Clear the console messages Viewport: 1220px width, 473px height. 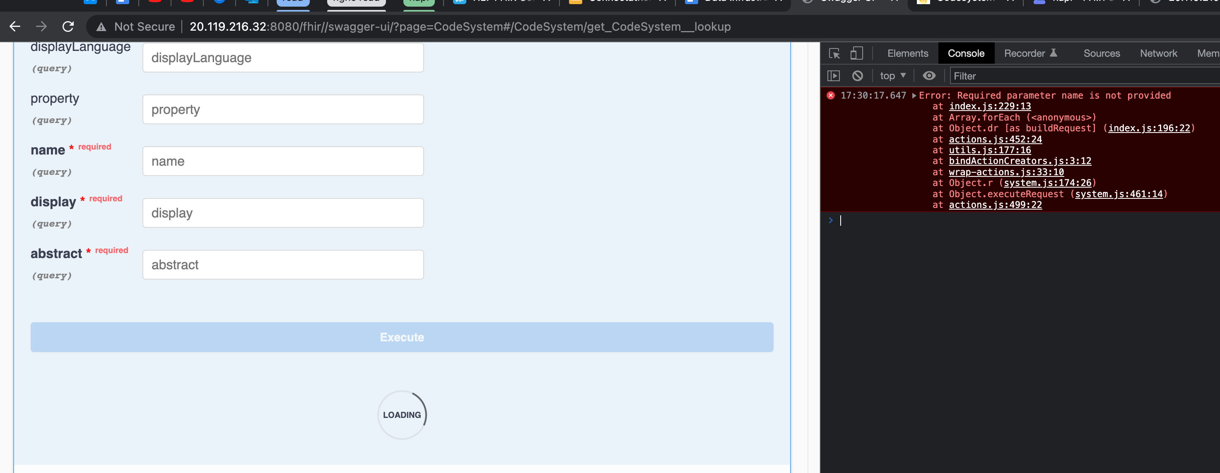[x=858, y=75]
